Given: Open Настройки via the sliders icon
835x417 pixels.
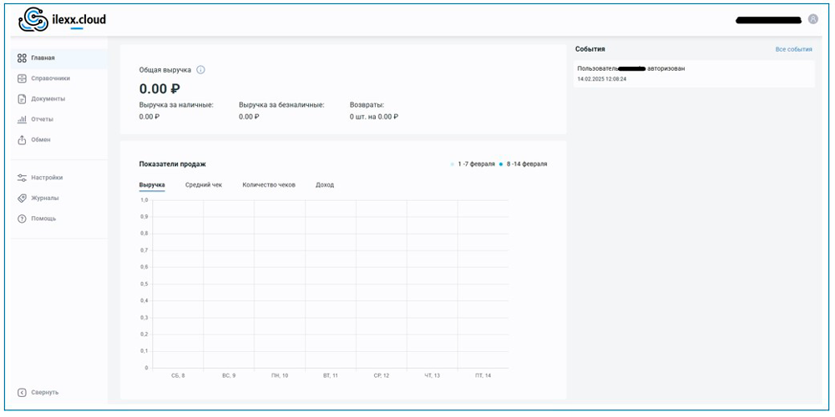Looking at the screenshot, I should point(23,178).
